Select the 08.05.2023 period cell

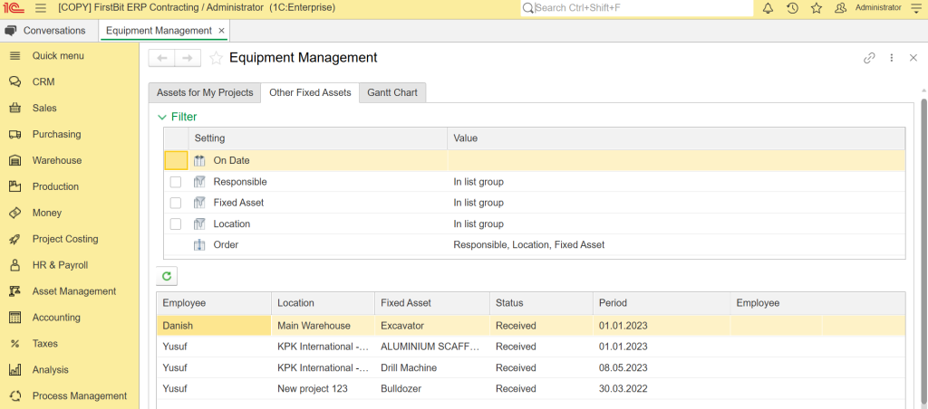click(x=662, y=367)
